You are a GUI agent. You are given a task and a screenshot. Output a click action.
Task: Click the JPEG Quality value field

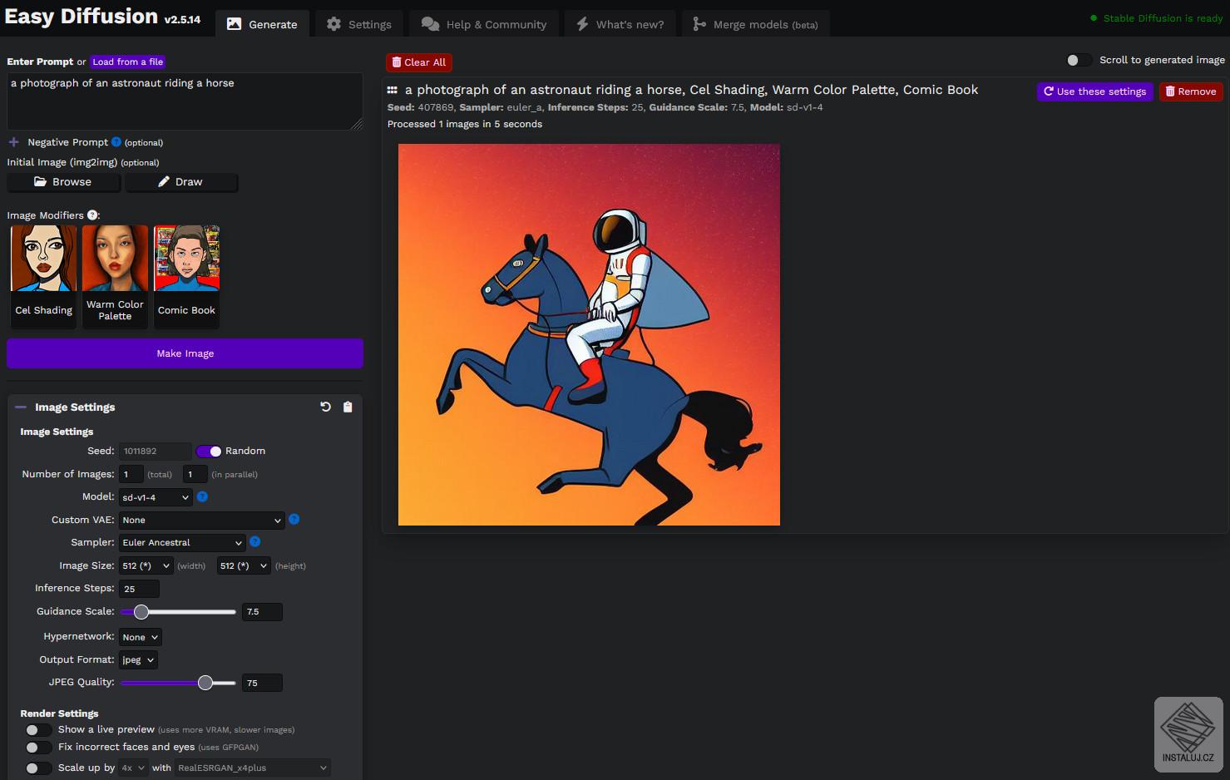click(x=262, y=683)
